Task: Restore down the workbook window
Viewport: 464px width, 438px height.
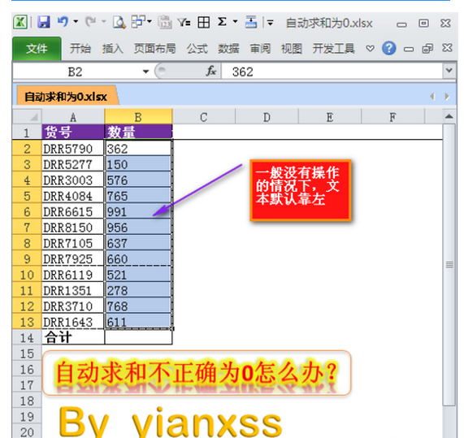Action: coord(427,48)
